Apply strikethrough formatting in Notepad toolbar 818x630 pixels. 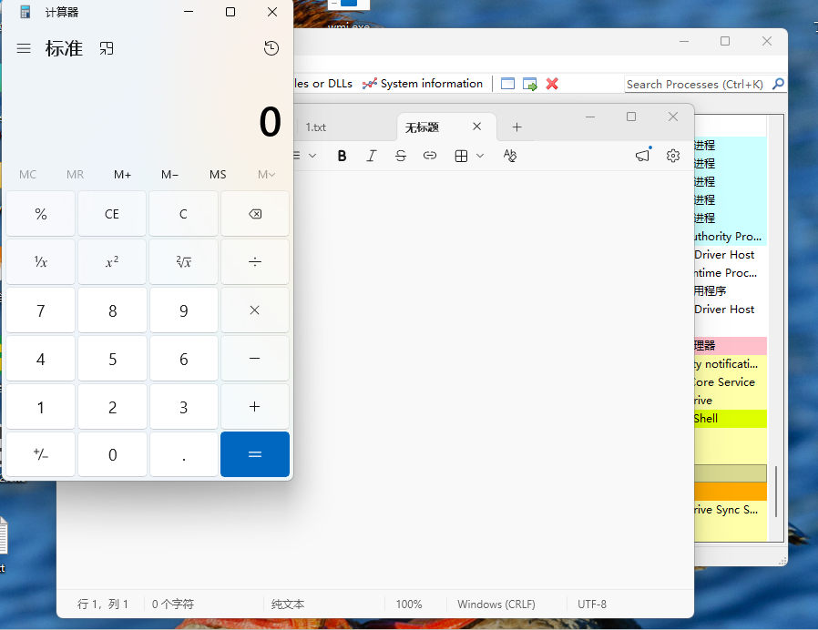tap(401, 156)
